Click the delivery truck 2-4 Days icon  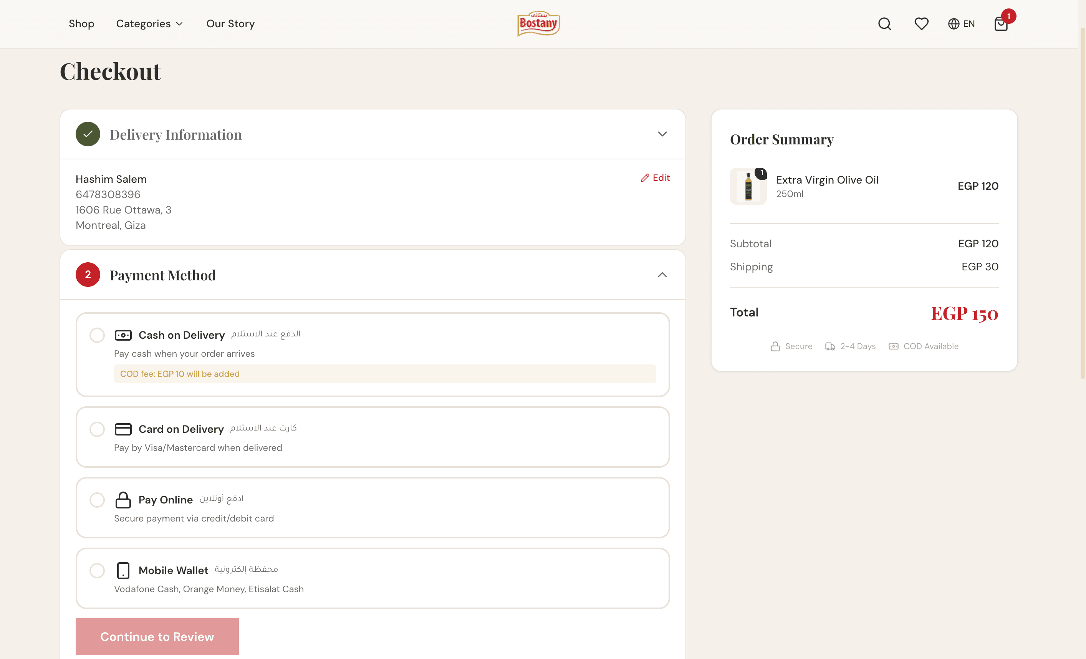(x=830, y=346)
